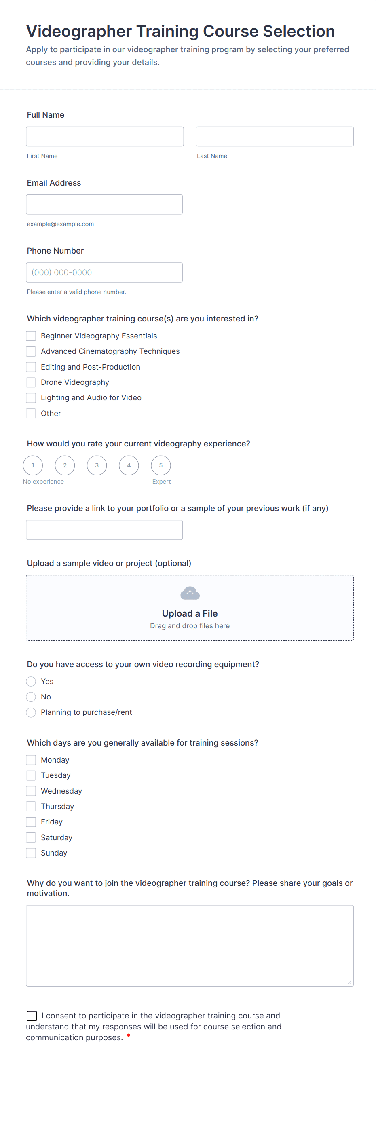Choose Planning to purchase/rent option

31,712
